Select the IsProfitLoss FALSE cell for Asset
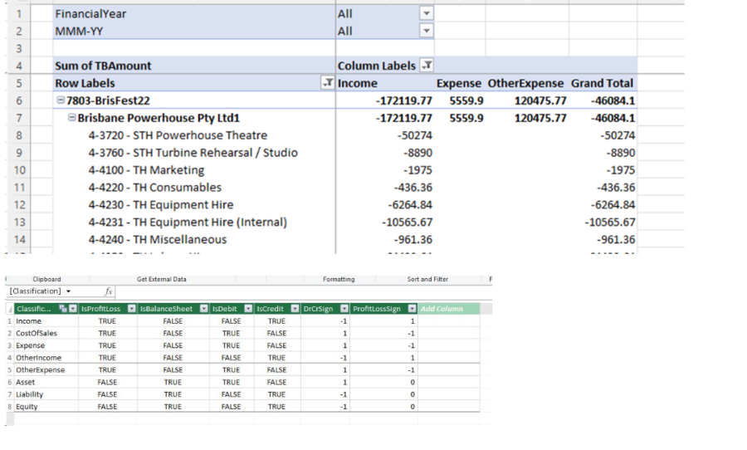The height and width of the screenshot is (450, 747). click(x=107, y=382)
